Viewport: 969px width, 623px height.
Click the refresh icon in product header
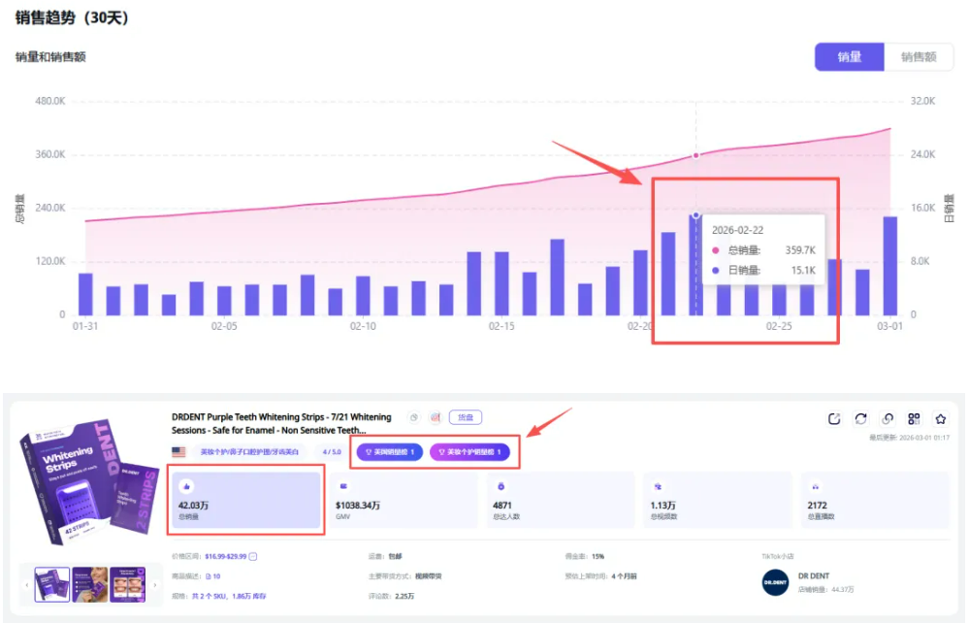tap(860, 419)
